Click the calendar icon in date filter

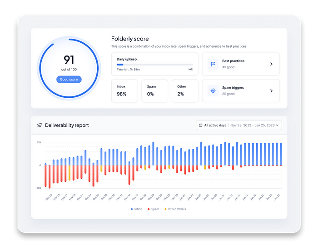tap(201, 125)
